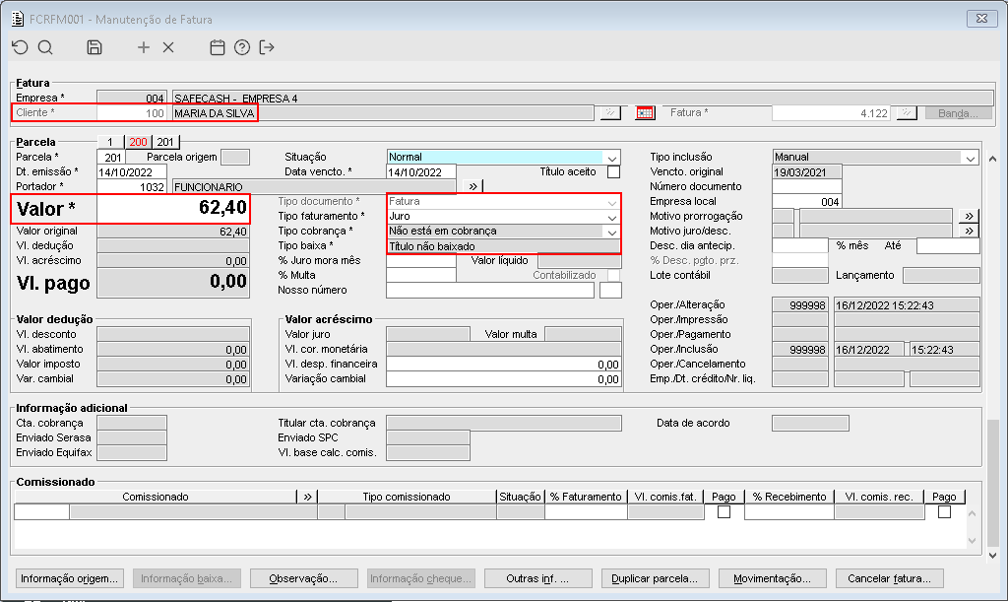This screenshot has height=602, width=1008.
Task: Click the Informação baixa button
Action: pyautogui.click(x=186, y=578)
